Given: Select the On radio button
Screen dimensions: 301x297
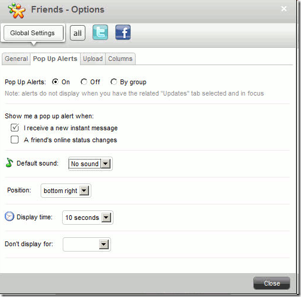Looking at the screenshot, I should pos(55,82).
